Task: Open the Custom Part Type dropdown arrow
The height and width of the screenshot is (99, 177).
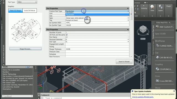Action: point(128,11)
